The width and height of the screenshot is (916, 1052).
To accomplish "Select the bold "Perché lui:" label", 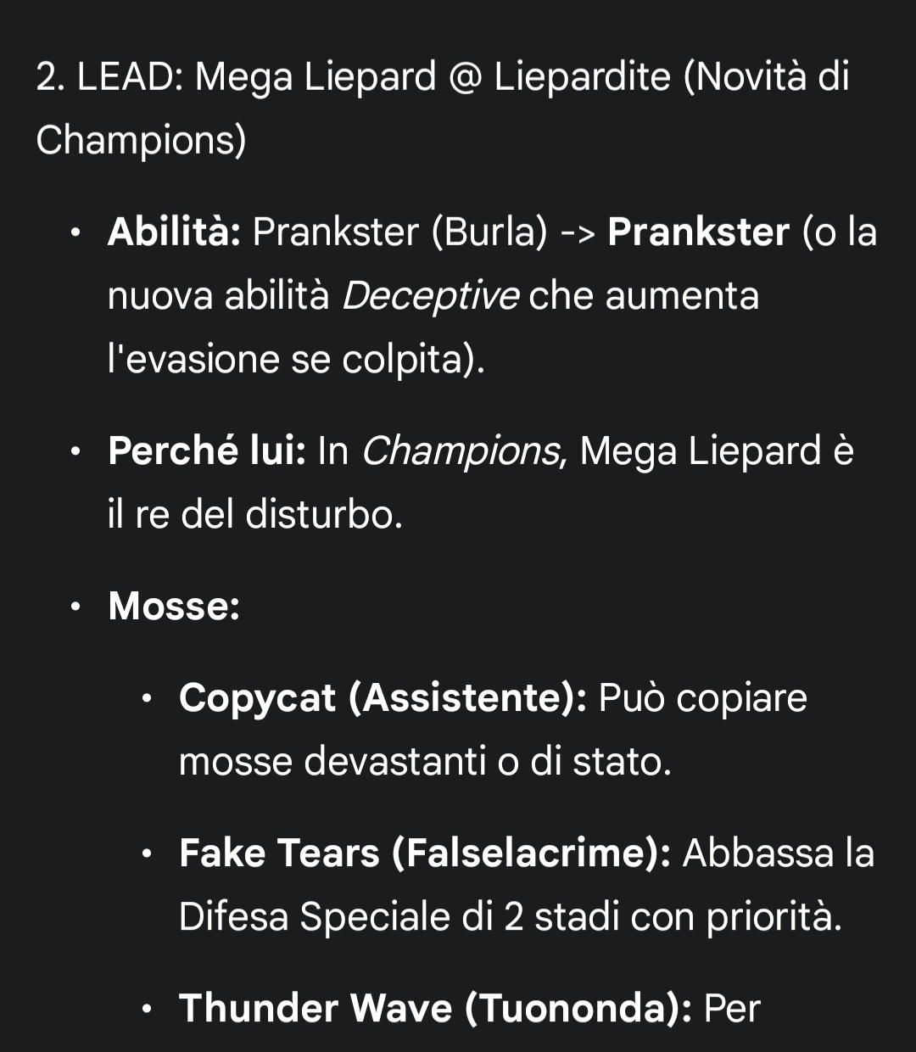I will pyautogui.click(x=207, y=450).
